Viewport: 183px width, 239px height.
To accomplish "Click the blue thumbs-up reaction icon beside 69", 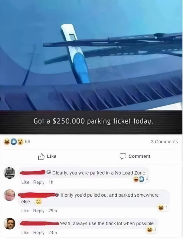I will click(x=13, y=142).
